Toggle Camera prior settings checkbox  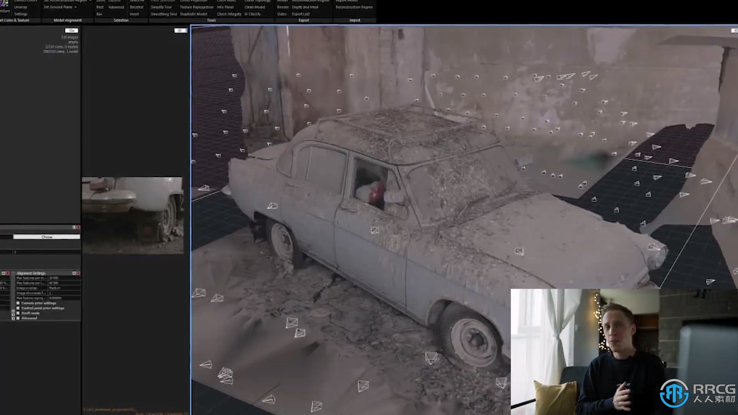click(x=18, y=303)
